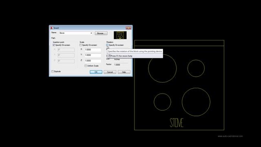
Task: Click the Scale Z value field
Action: (x=93, y=61)
